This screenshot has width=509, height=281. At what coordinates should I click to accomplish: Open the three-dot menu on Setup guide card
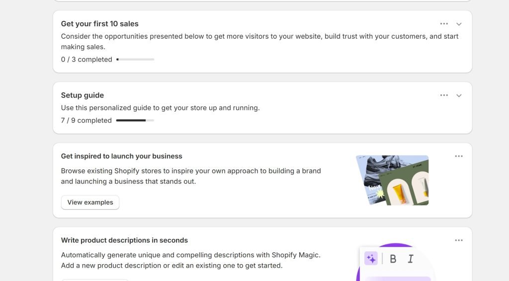pyautogui.click(x=444, y=95)
